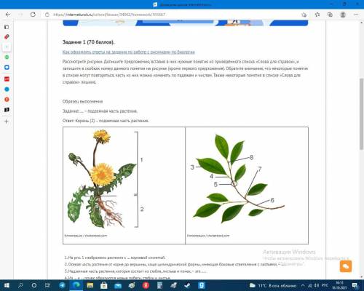Click the orange chat widget button
364x291 pixels.
(346, 266)
